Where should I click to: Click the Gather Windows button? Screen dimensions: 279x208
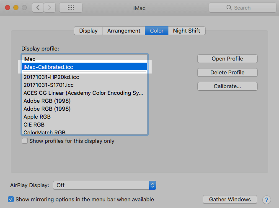coord(230,200)
